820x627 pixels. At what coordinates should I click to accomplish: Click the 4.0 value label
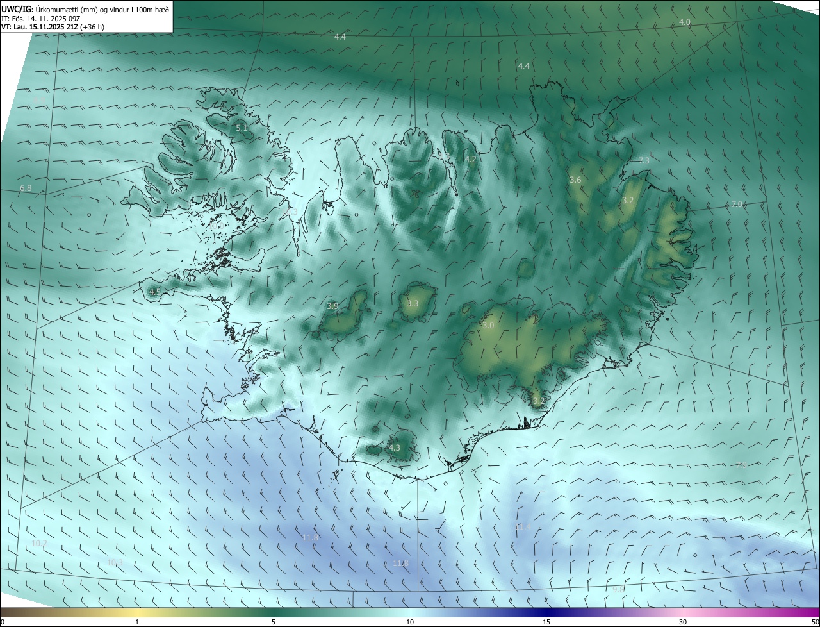point(685,22)
